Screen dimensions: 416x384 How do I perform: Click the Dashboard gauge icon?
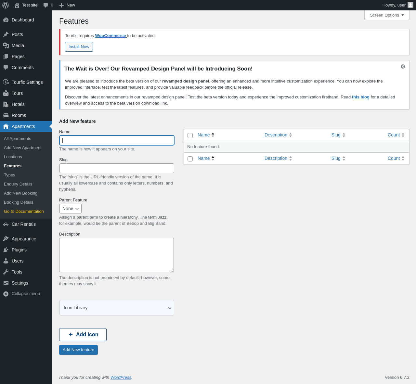tap(6, 20)
